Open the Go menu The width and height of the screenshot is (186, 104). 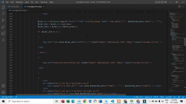(x=32, y=2)
